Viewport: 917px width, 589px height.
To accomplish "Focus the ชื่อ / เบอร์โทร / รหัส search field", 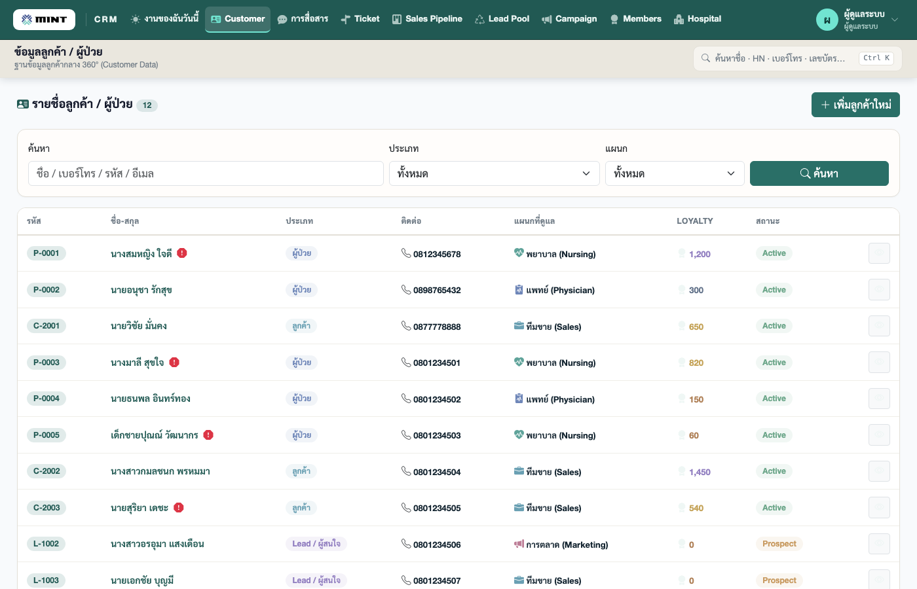I will pyautogui.click(x=206, y=173).
